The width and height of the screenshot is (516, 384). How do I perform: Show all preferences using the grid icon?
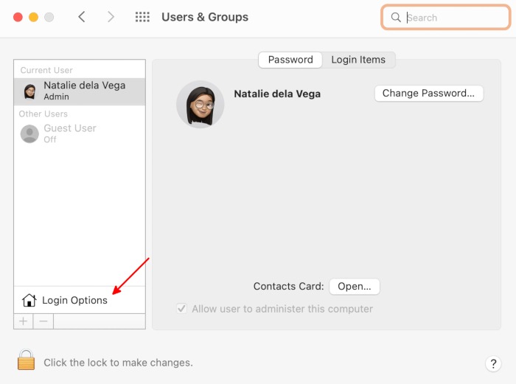(142, 17)
